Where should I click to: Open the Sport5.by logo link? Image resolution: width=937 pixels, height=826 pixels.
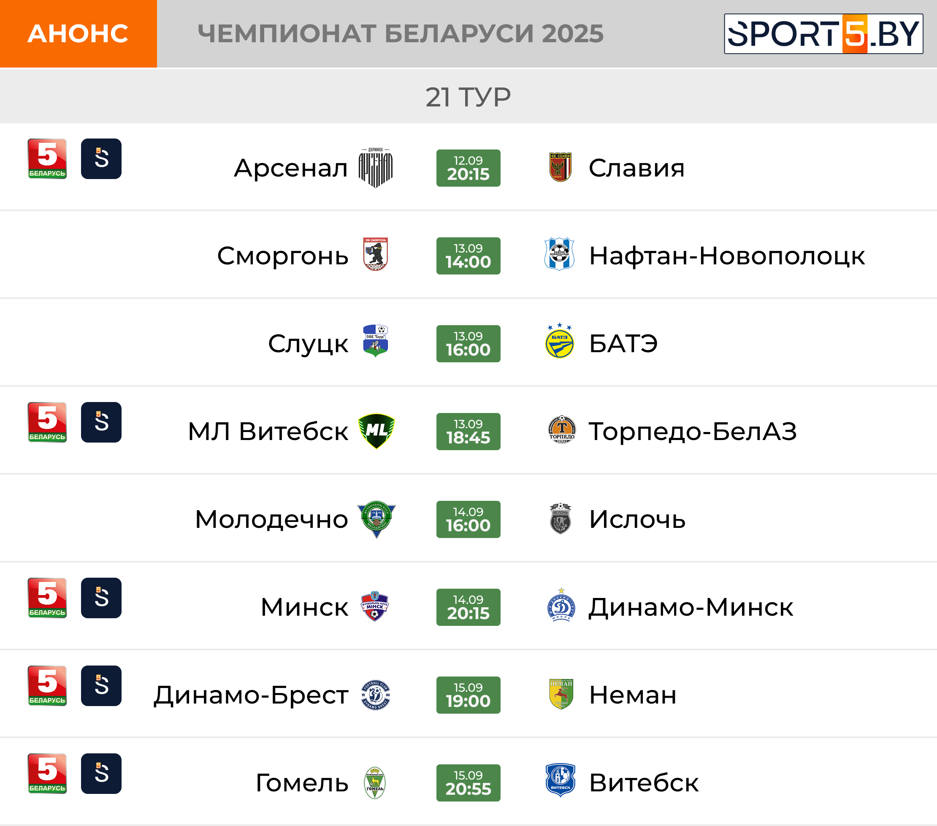tap(823, 34)
